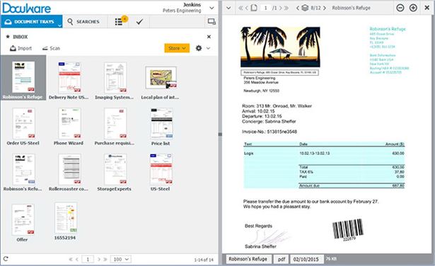Open the task list icon with badge
The width and height of the screenshot is (435, 266).
tap(120, 21)
